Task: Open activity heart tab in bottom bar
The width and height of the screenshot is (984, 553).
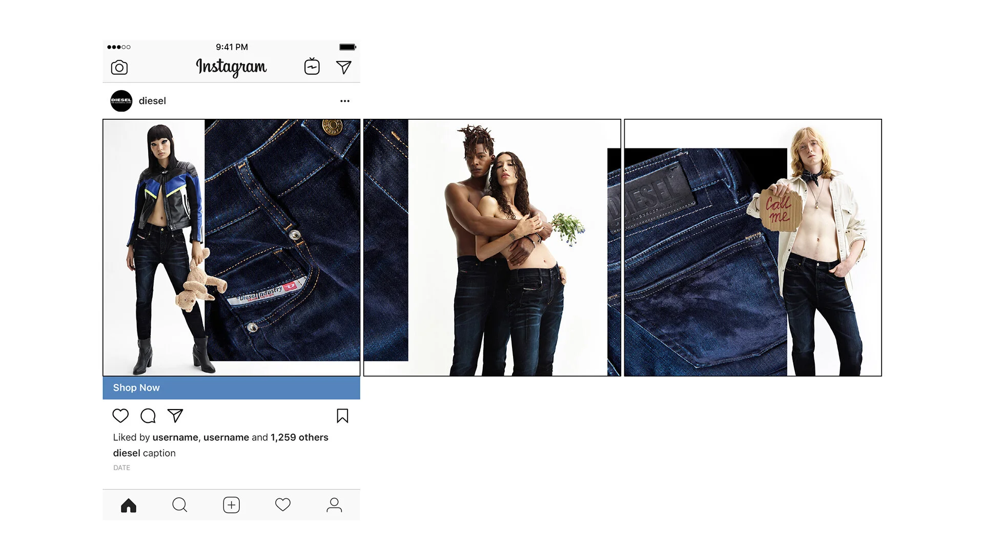Action: pos(283,505)
